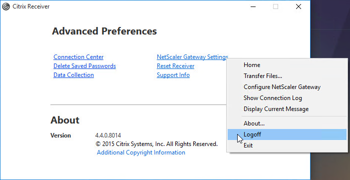Open the Support Info link
Image resolution: width=350 pixels, height=180 pixels.
point(173,75)
